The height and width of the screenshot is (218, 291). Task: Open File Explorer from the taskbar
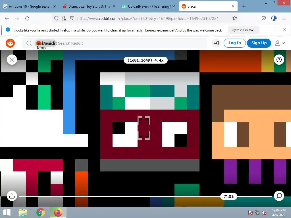[x=23, y=212]
